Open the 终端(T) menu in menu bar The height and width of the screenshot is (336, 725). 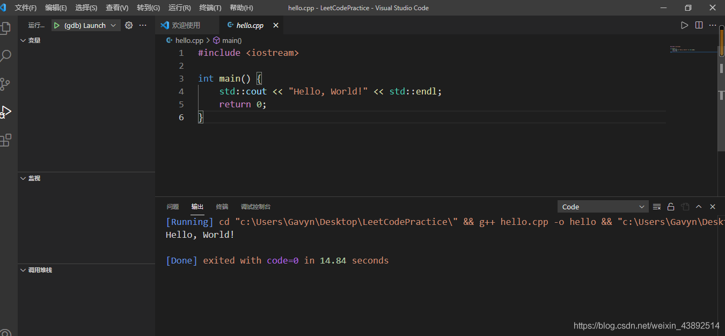point(210,8)
